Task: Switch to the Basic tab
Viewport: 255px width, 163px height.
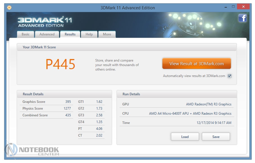Action: coord(26,34)
